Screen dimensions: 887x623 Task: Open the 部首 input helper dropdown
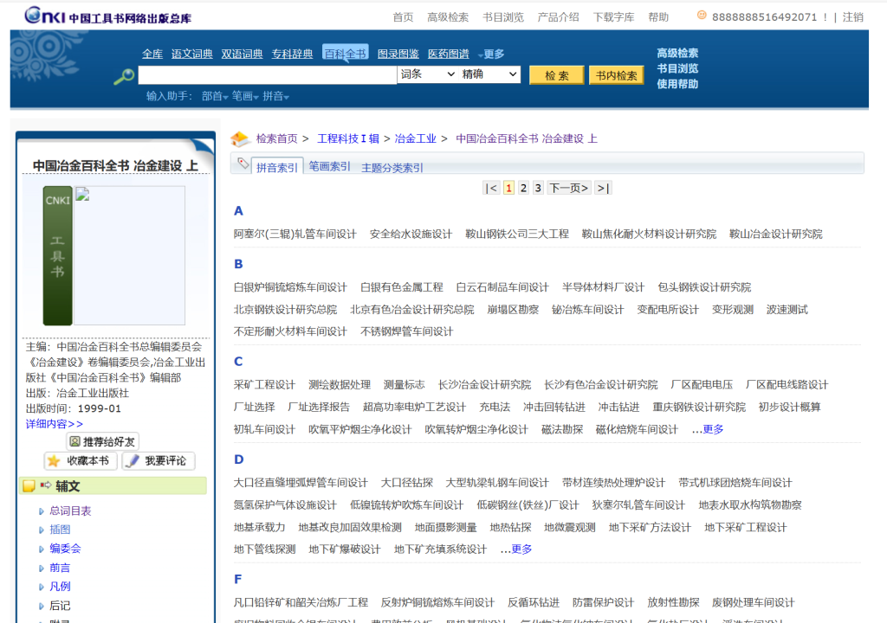(x=215, y=96)
